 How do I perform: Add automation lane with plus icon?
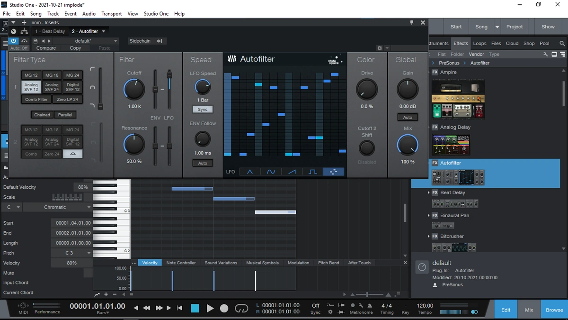[x=106, y=294]
